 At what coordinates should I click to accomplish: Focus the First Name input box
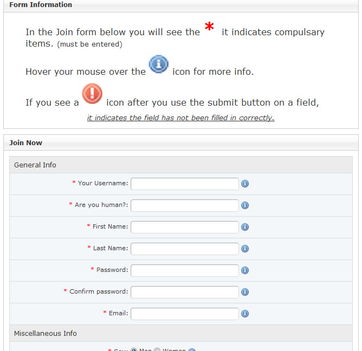tap(184, 227)
